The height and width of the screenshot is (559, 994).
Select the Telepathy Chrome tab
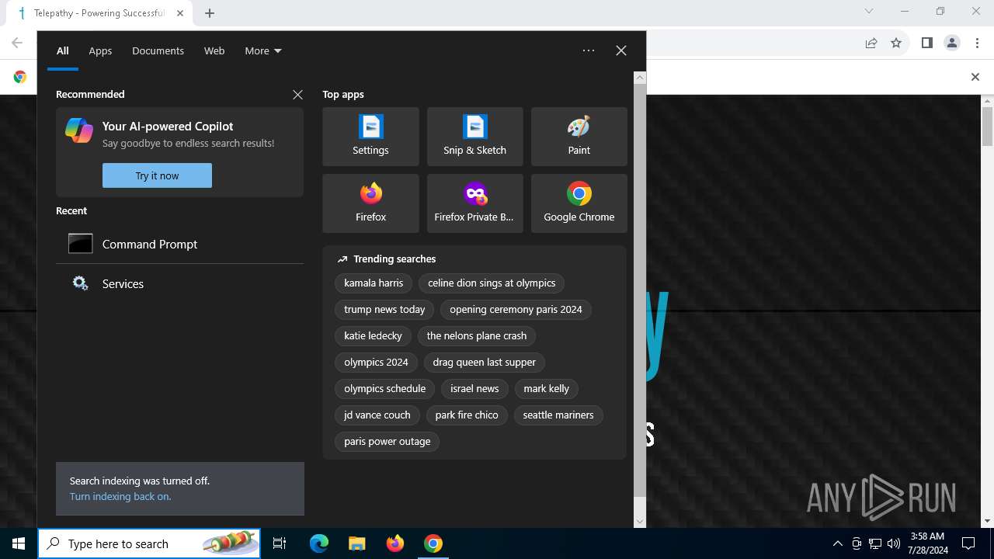pyautogui.click(x=99, y=13)
